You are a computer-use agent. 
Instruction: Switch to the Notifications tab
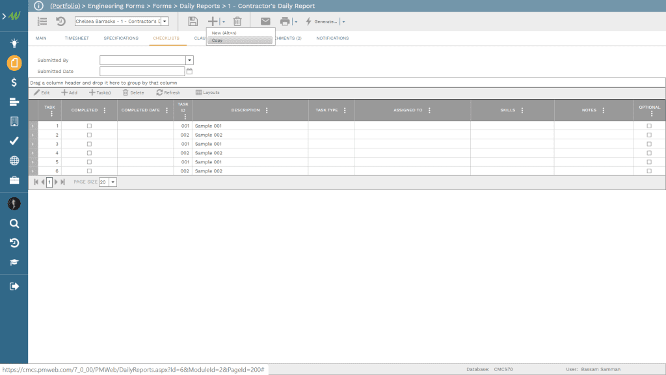pyautogui.click(x=332, y=38)
